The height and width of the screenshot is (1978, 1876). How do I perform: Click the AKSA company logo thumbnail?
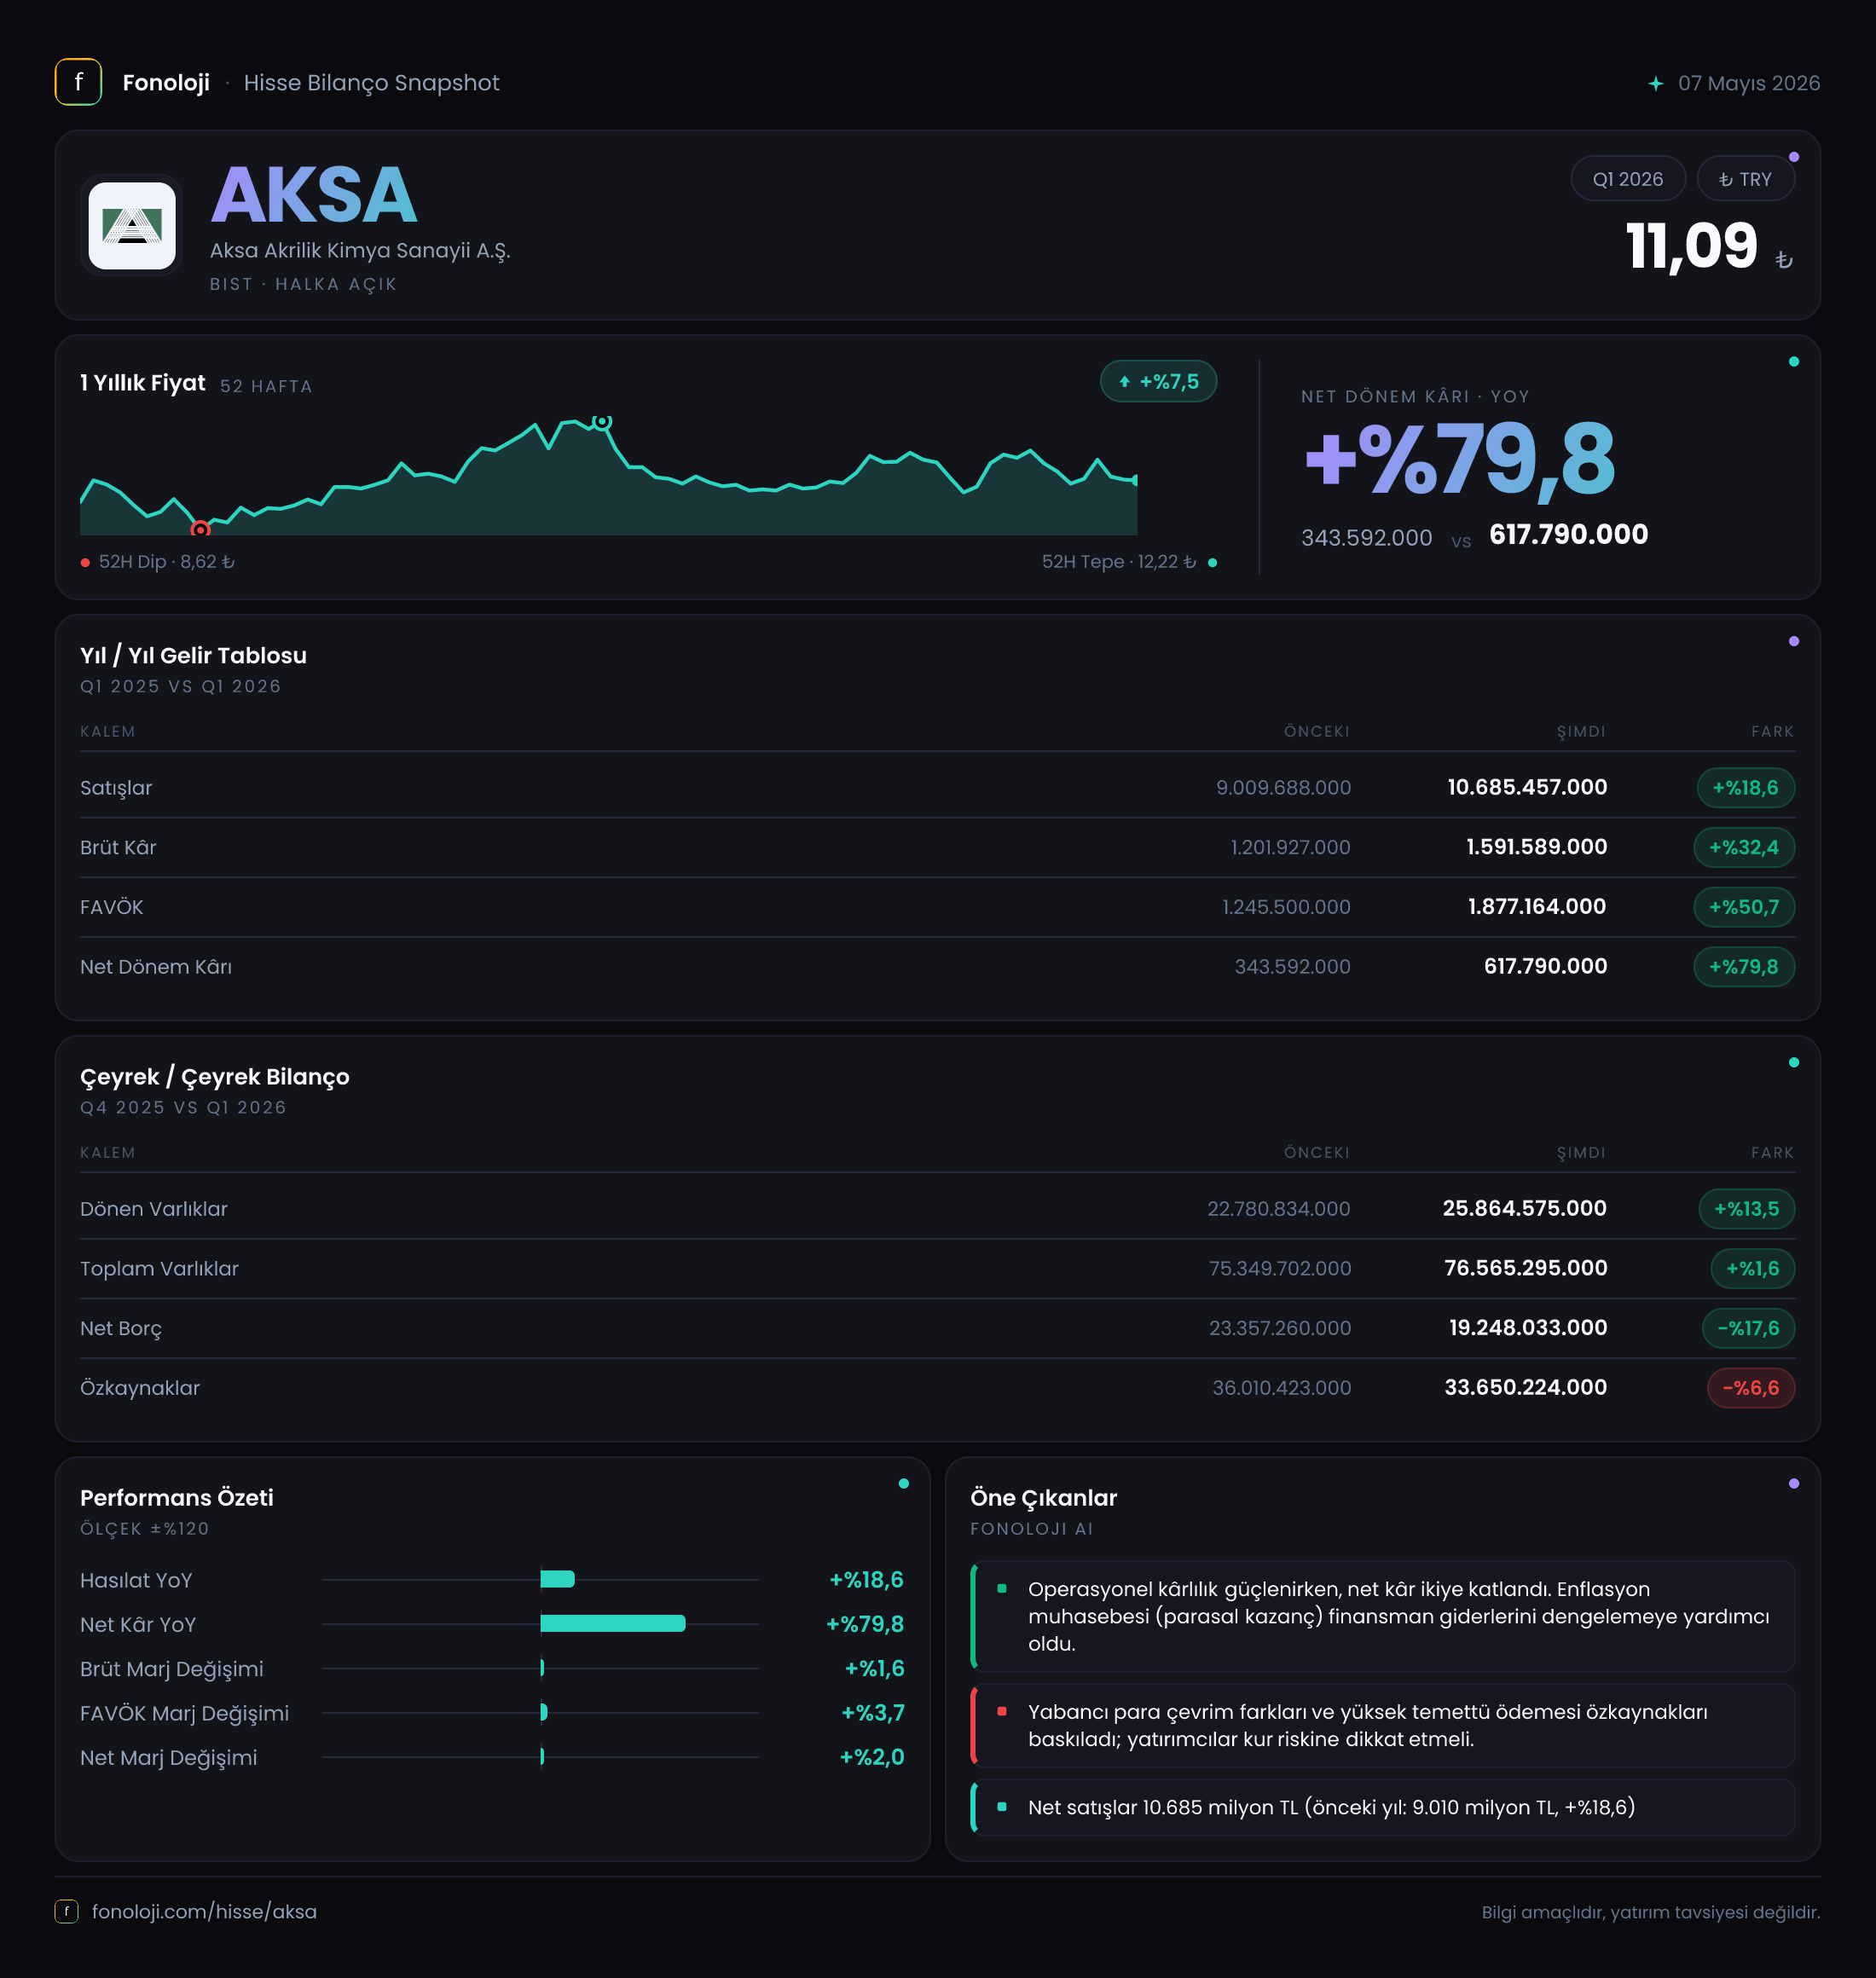pyautogui.click(x=132, y=225)
